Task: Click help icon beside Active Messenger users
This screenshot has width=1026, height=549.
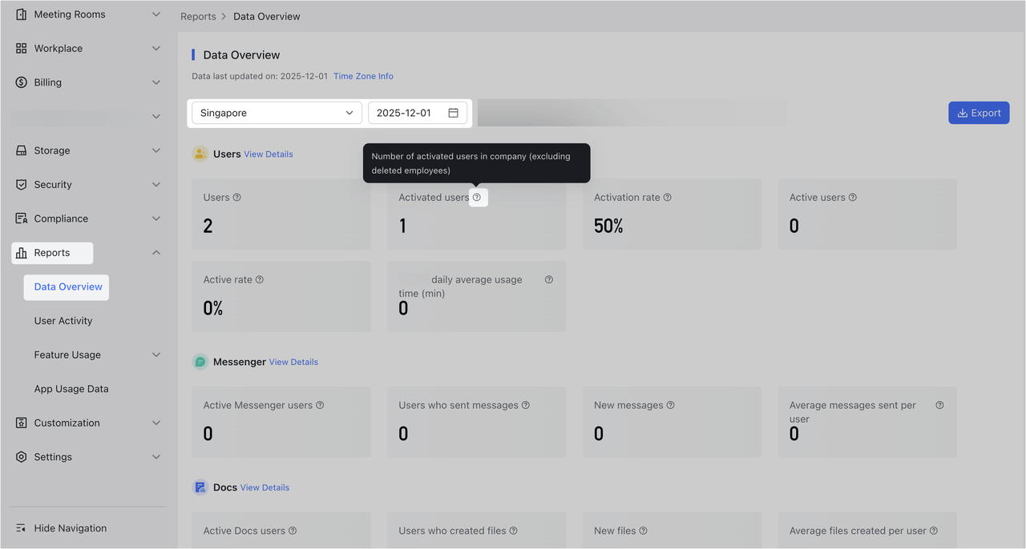Action: pos(320,406)
